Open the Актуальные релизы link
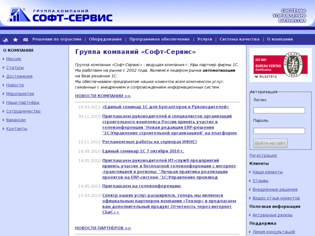Viewport: 315px width, 236px height. 273,215
